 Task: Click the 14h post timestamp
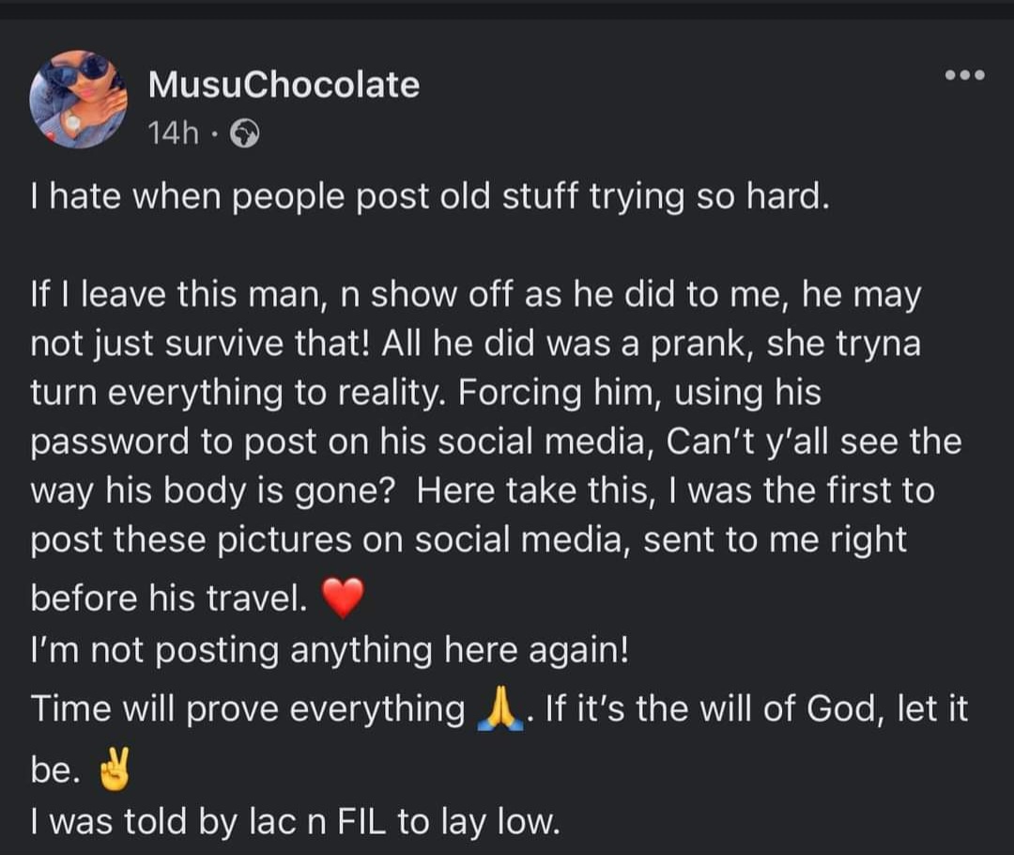(174, 133)
